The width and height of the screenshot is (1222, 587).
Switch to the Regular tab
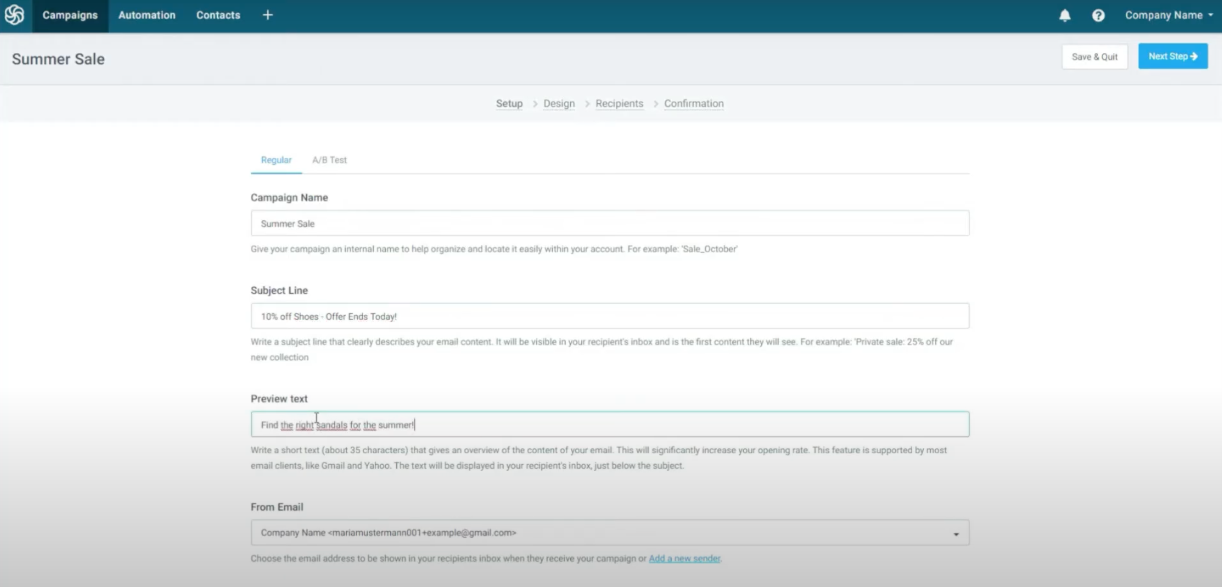click(276, 160)
